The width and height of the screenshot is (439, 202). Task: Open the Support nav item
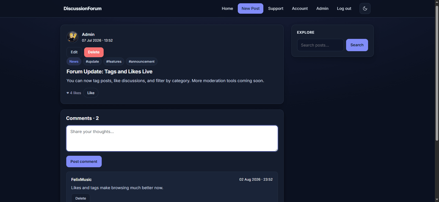(276, 8)
